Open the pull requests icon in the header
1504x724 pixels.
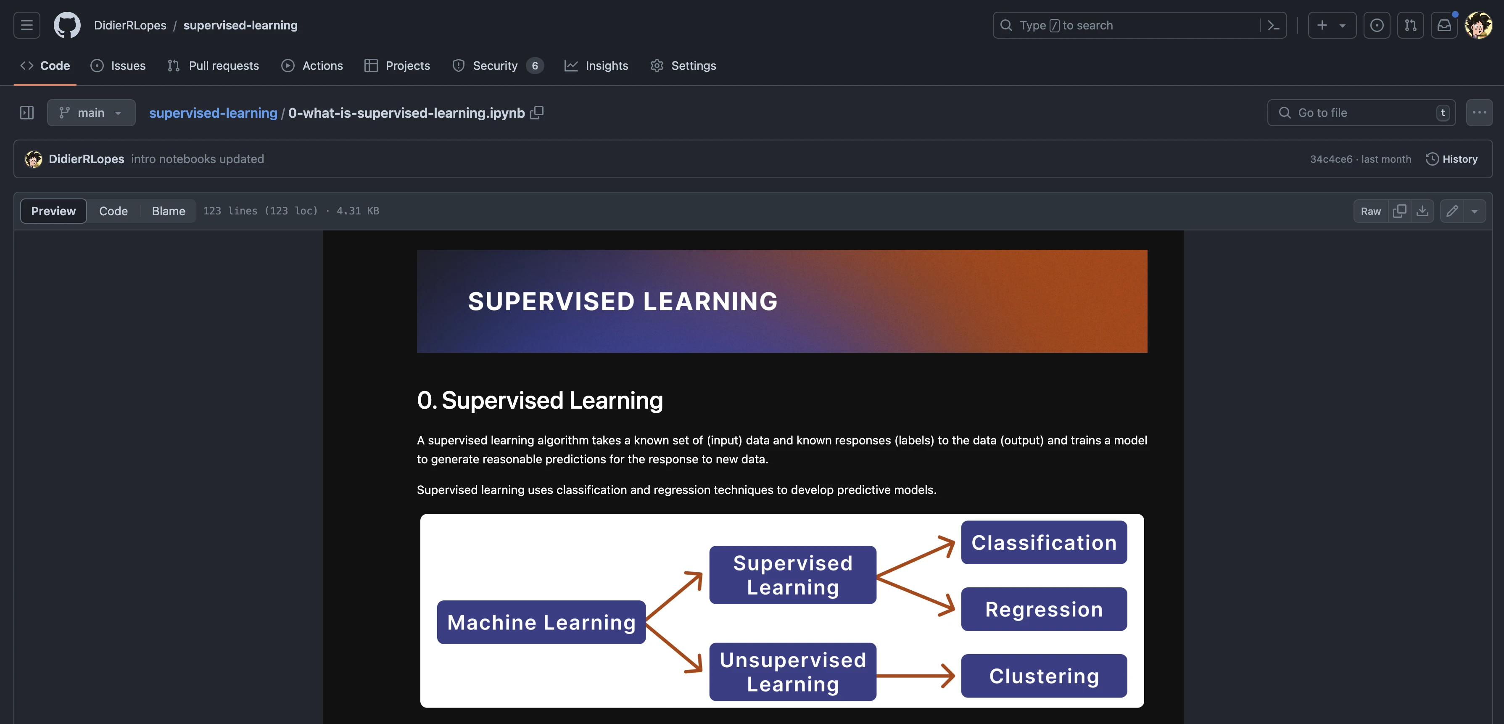[x=1411, y=25]
